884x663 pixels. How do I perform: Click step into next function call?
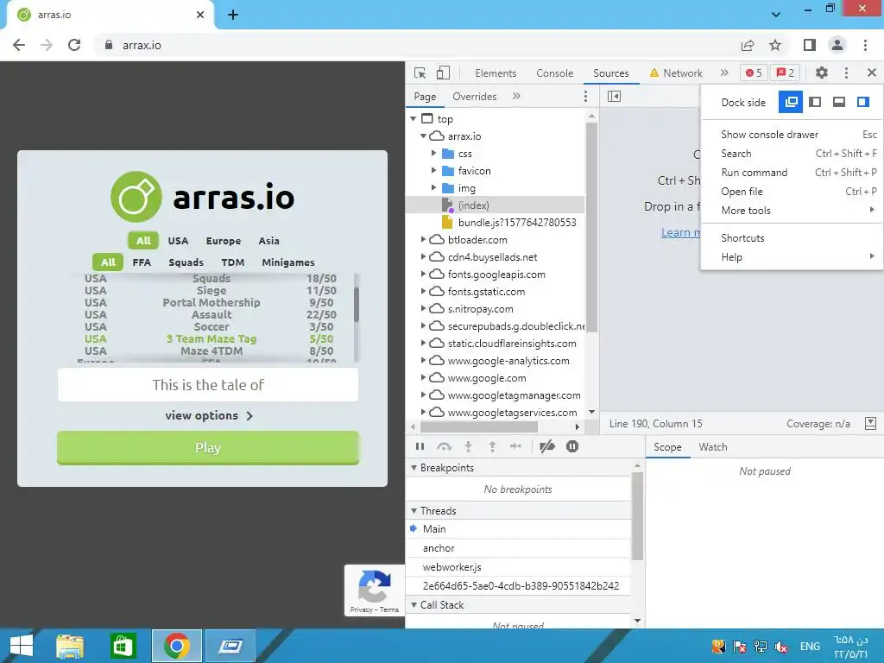tap(468, 446)
